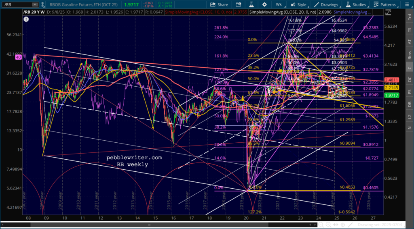Open the PS sidebar tab
Viewport: 414px width, 229px height.
point(410,92)
